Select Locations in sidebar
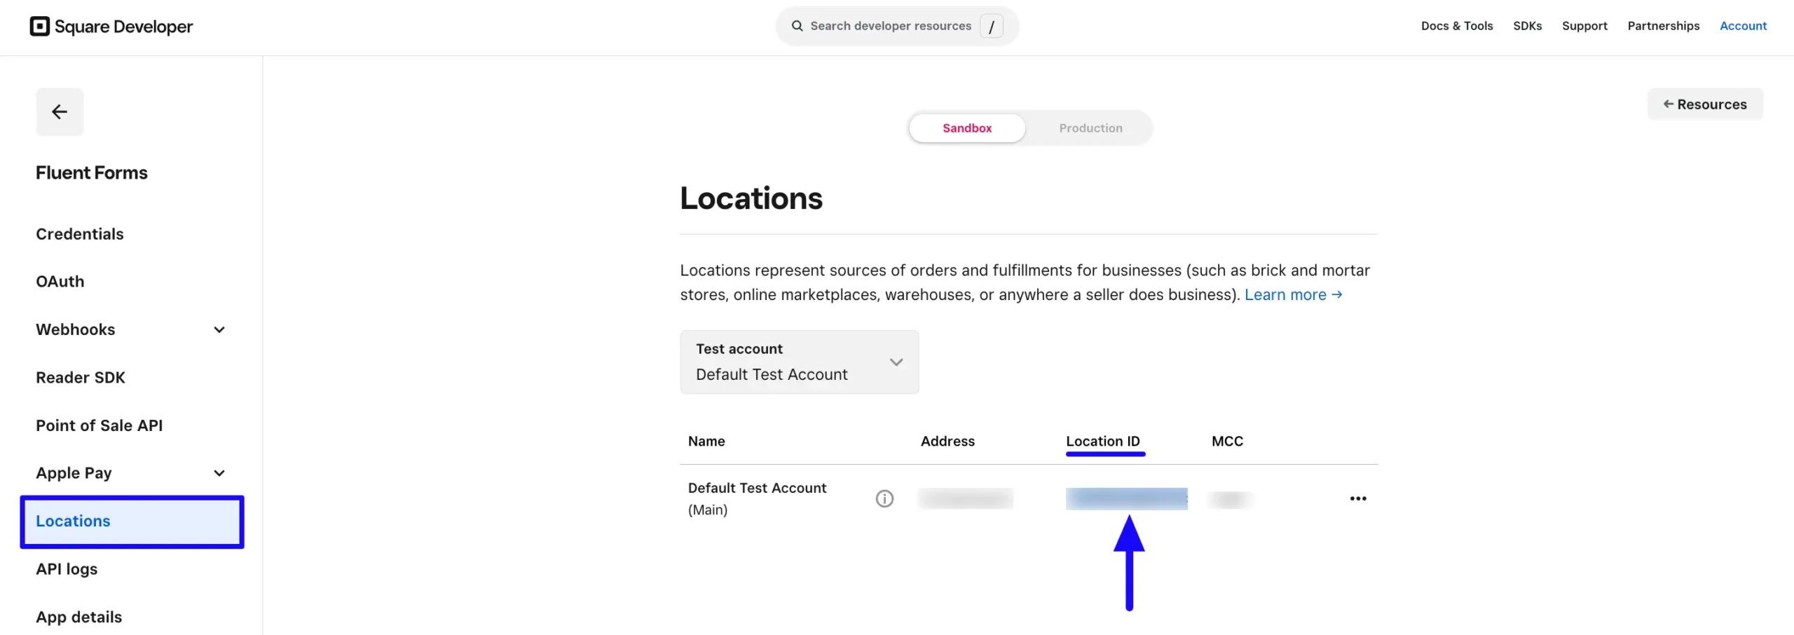 132,521
